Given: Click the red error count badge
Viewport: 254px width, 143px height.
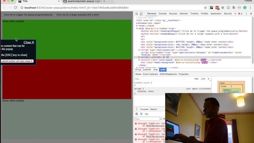Looking at the screenshot, I should pyautogui.click(x=240, y=14).
